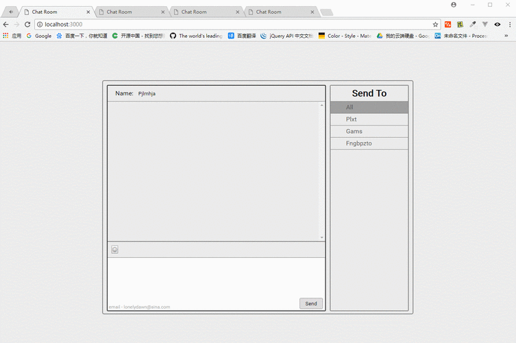
Task: Open the emoji picker icon
Action: coord(114,250)
